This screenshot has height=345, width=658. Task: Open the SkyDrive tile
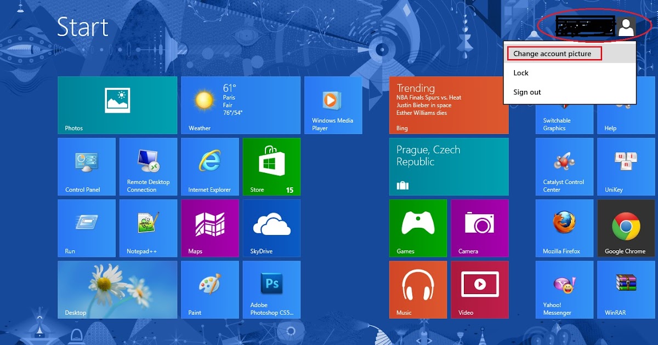(x=271, y=228)
